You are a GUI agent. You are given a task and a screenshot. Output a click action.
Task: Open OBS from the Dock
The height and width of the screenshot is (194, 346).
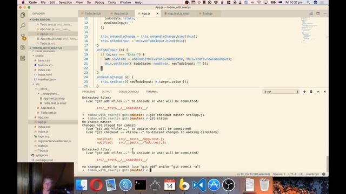coord(229,185)
